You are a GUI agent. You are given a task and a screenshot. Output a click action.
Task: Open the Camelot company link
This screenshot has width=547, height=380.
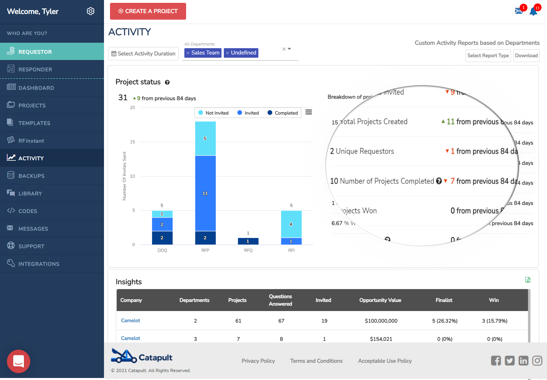[130, 320]
